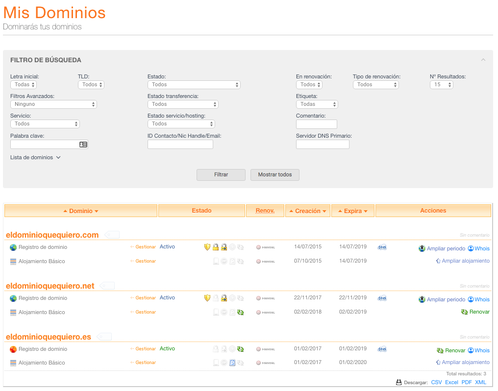
Task: Toggle Manual renewal on eldominioquequiero.es hosting row
Action: (x=266, y=363)
